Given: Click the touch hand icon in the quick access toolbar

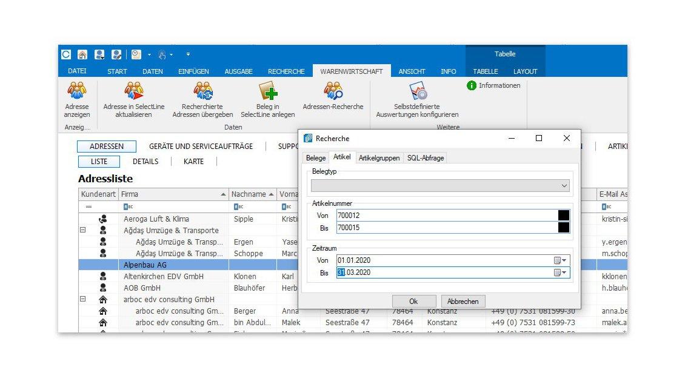Looking at the screenshot, I should coord(162,54).
